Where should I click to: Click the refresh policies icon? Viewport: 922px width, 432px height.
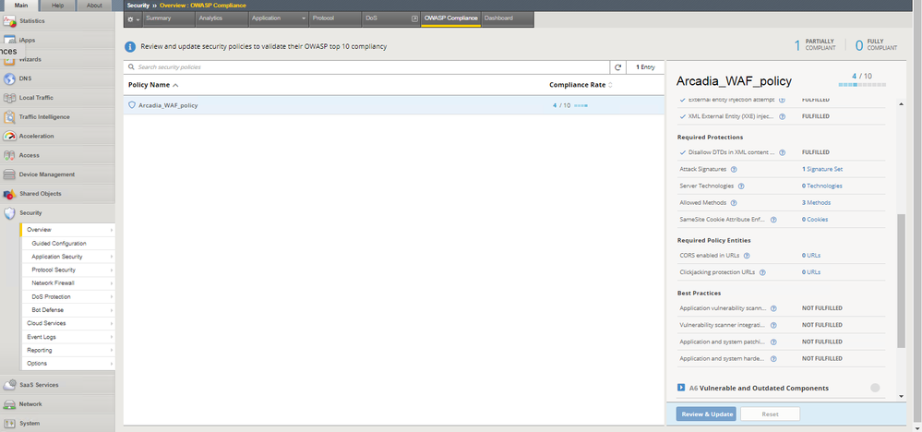click(618, 67)
